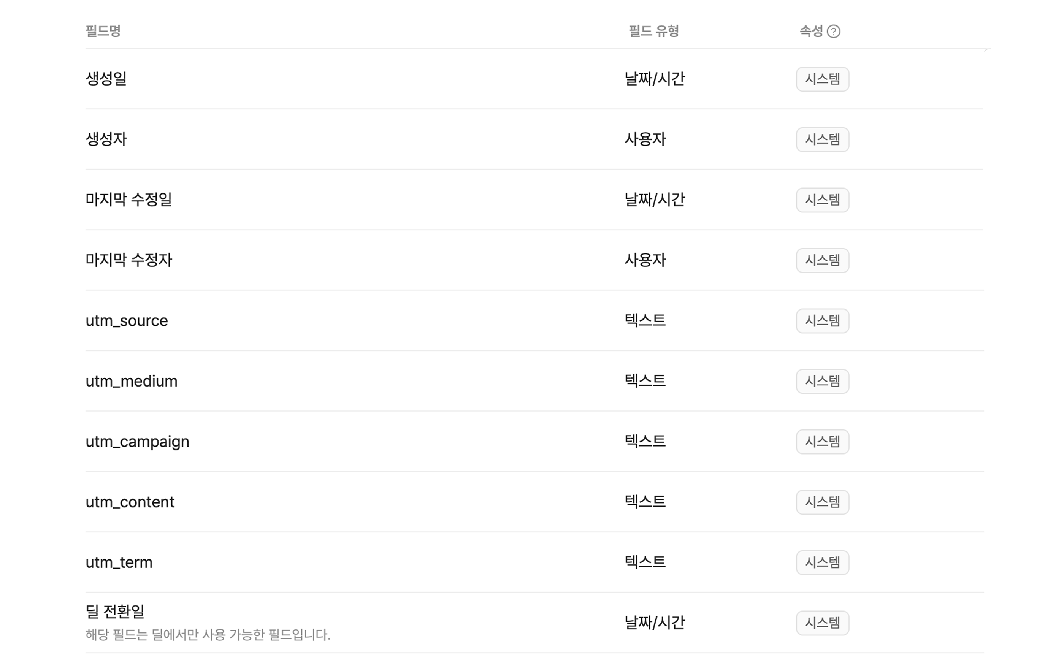Screen dimensions: 1064x667
Task: Click the 사용자 type in 생성자 row
Action: pyautogui.click(x=645, y=139)
